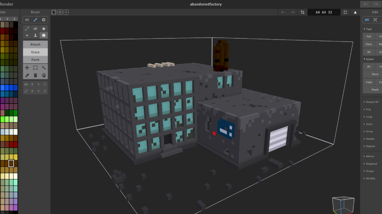
Task: Select the line brush mode icon
Action: point(27,29)
